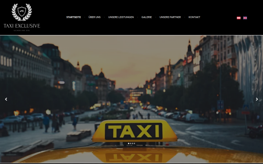Open the Startseite menu item
The image size is (263, 164).
point(74,17)
